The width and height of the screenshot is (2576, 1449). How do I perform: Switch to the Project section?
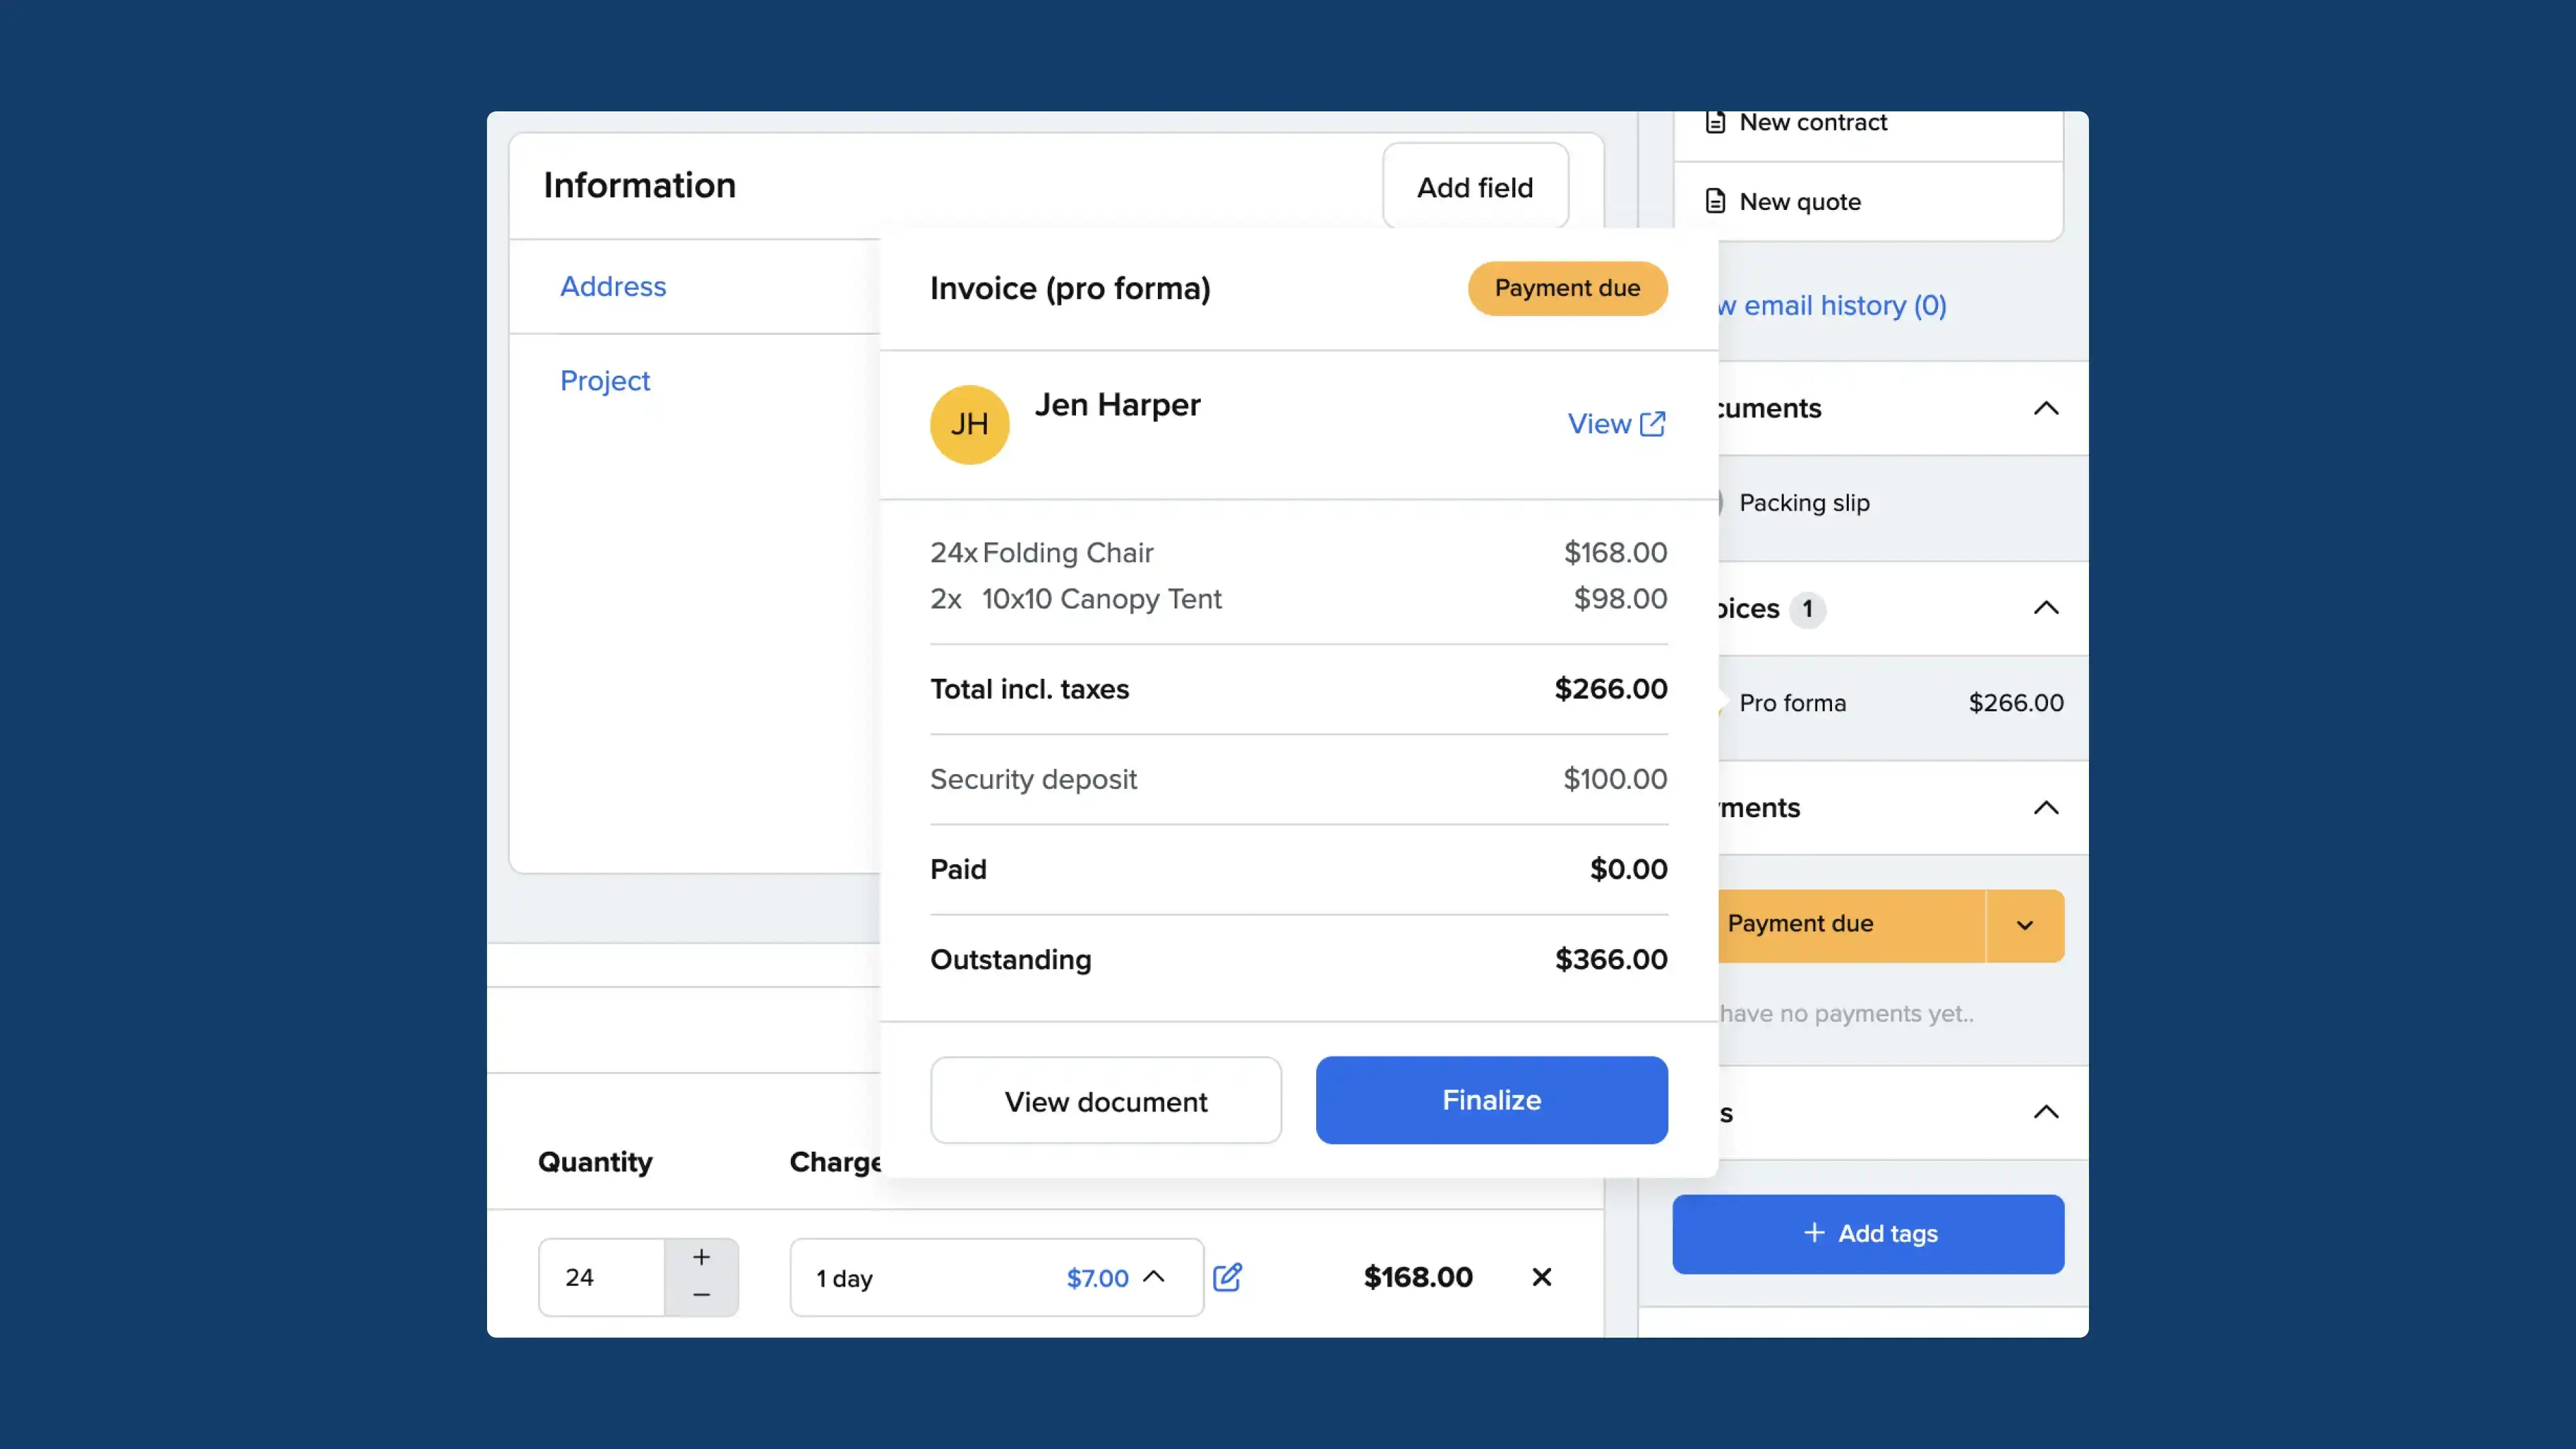coord(605,380)
